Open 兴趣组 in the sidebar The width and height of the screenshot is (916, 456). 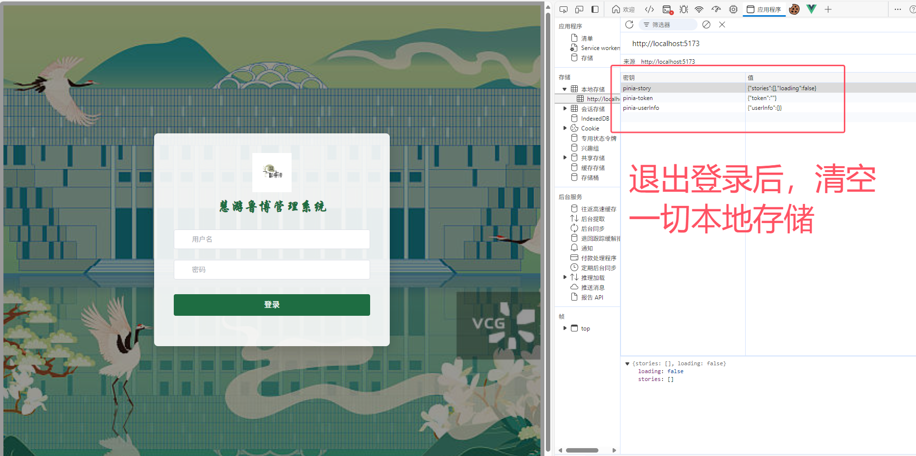590,148
